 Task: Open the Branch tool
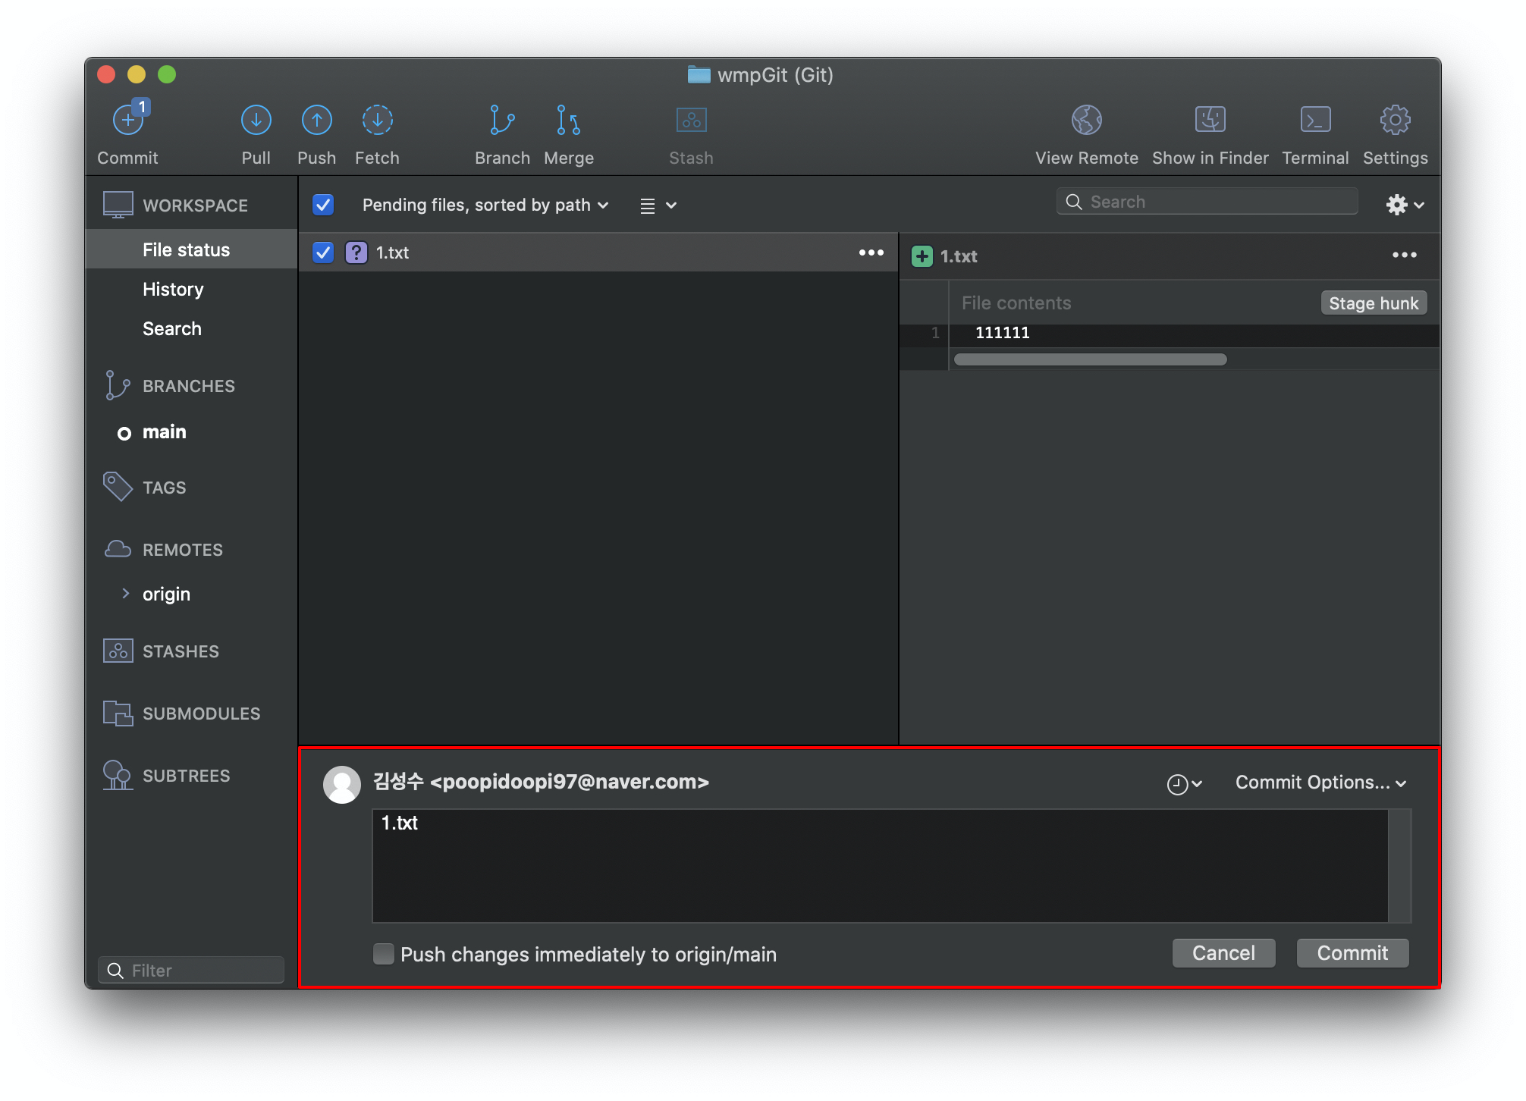click(502, 121)
